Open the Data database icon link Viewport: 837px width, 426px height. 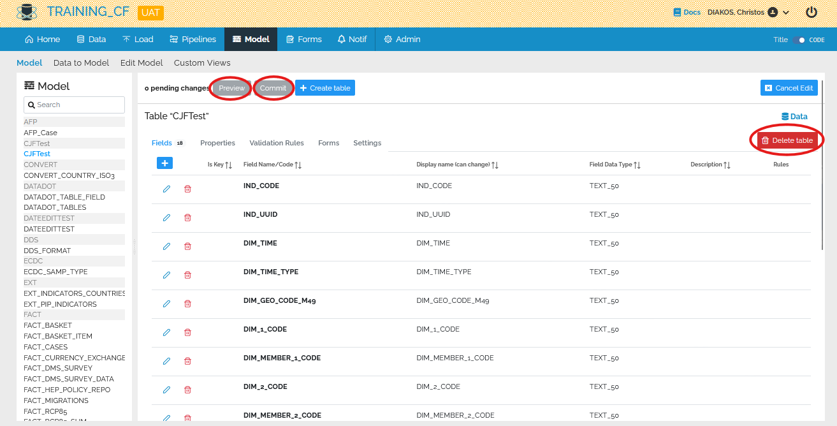(x=794, y=116)
